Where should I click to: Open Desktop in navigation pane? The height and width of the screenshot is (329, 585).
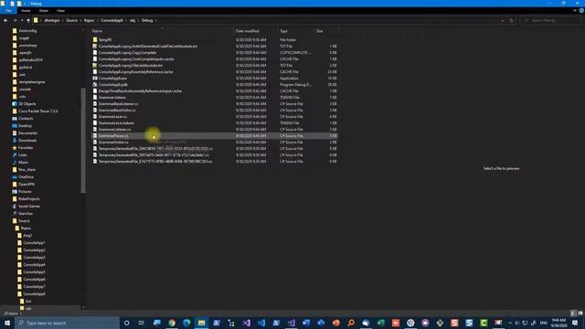[x=25, y=126]
